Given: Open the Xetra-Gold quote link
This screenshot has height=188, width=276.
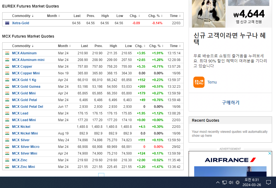Looking at the screenshot, I should click(21, 23).
